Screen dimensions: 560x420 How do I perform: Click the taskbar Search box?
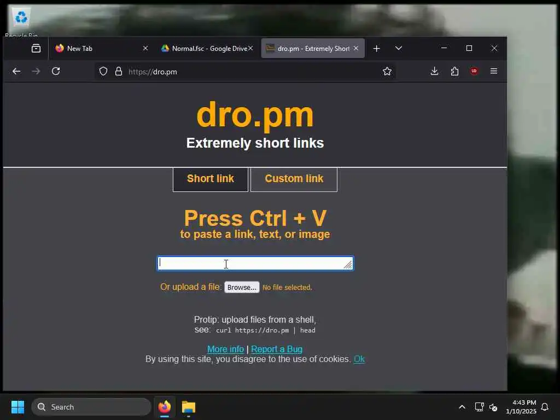(91, 407)
